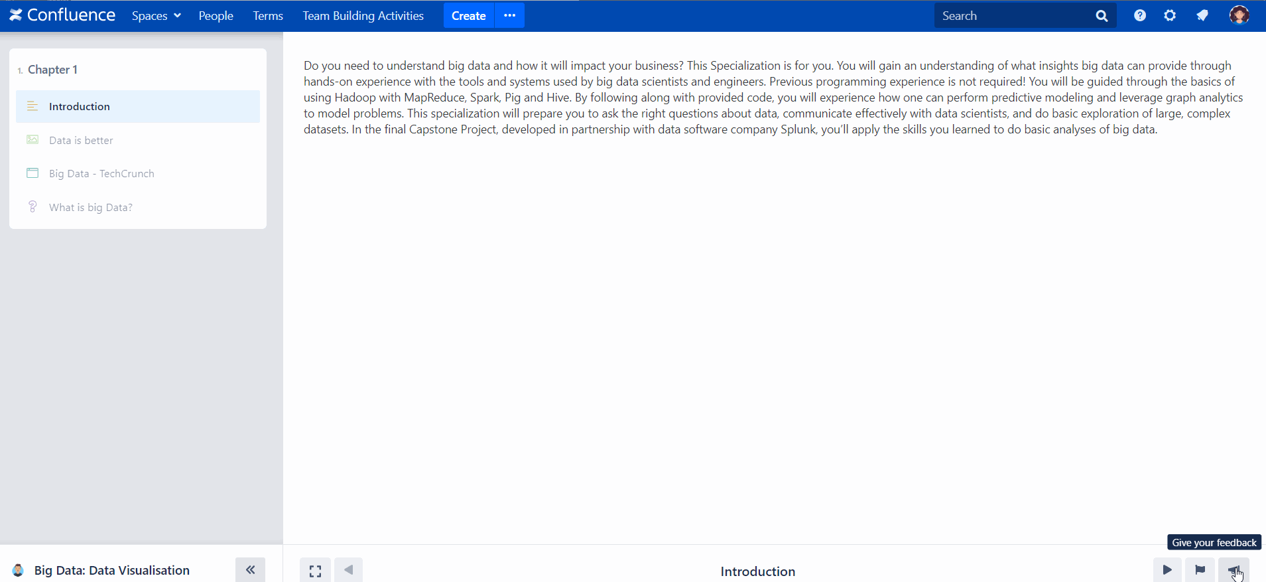Click the Confluence logo home link
The image size is (1266, 582).
click(x=62, y=15)
